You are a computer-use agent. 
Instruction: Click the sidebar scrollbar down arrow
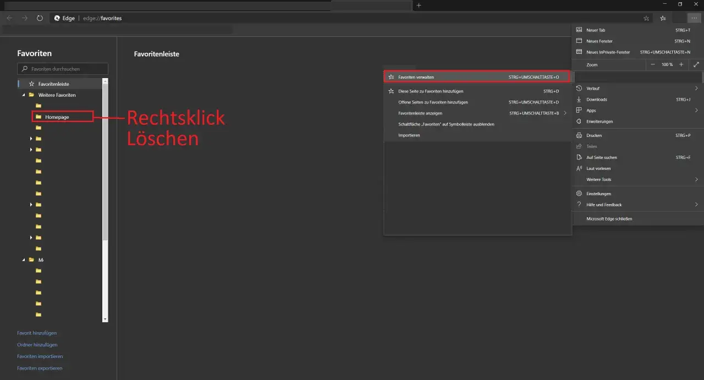pos(105,319)
